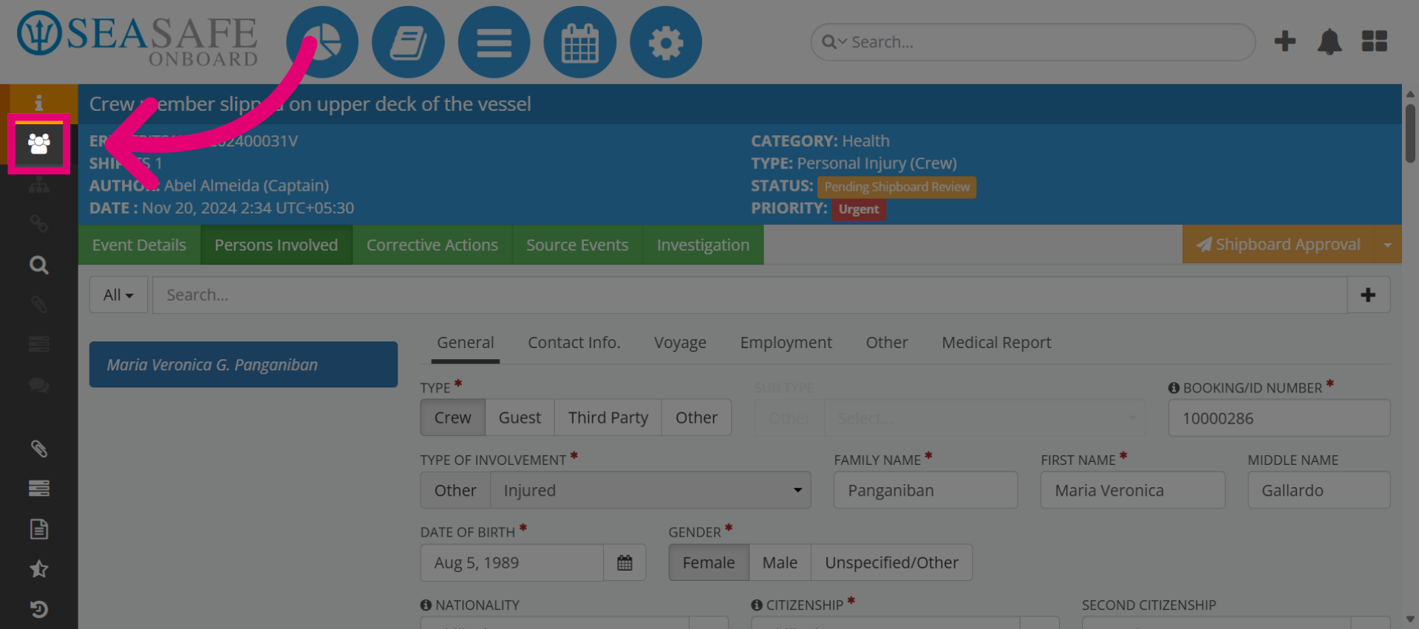Select Maria Veronica G. Panganiban entry
This screenshot has height=629, width=1419.
243,364
